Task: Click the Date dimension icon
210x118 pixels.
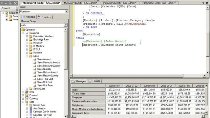Action: [27, 102]
